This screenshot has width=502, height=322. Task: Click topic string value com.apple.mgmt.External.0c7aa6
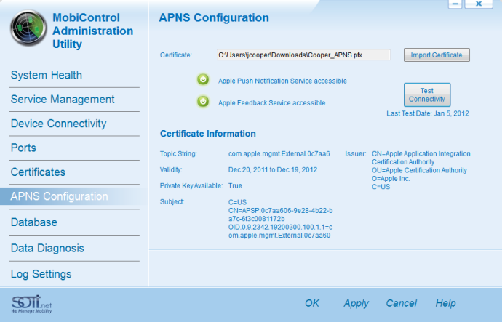pyautogui.click(x=279, y=154)
